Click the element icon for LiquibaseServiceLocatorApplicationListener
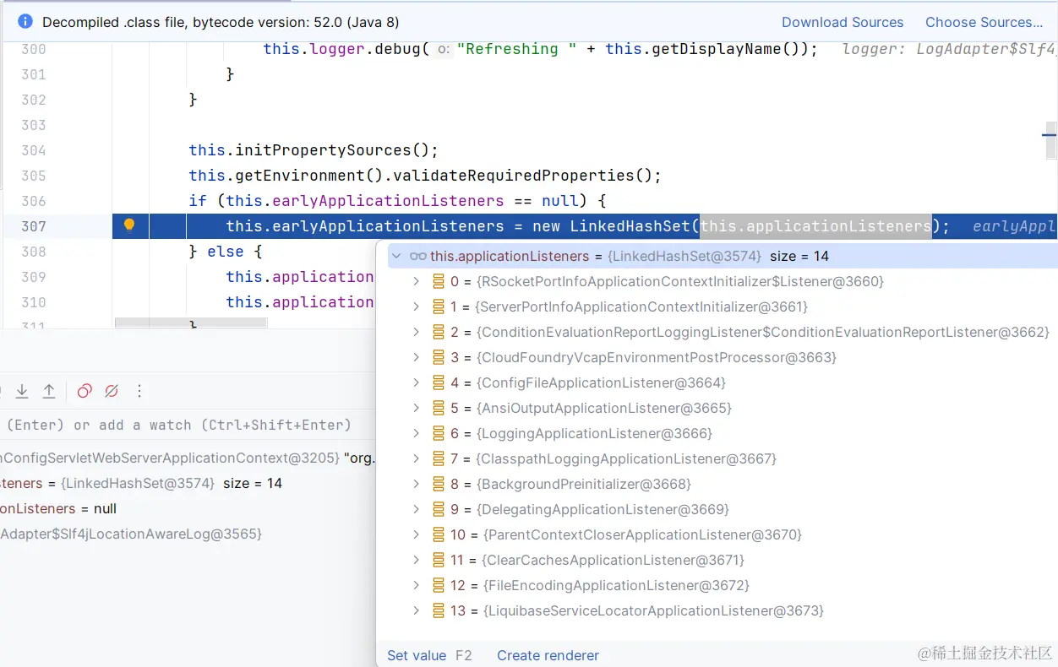 [x=439, y=610]
